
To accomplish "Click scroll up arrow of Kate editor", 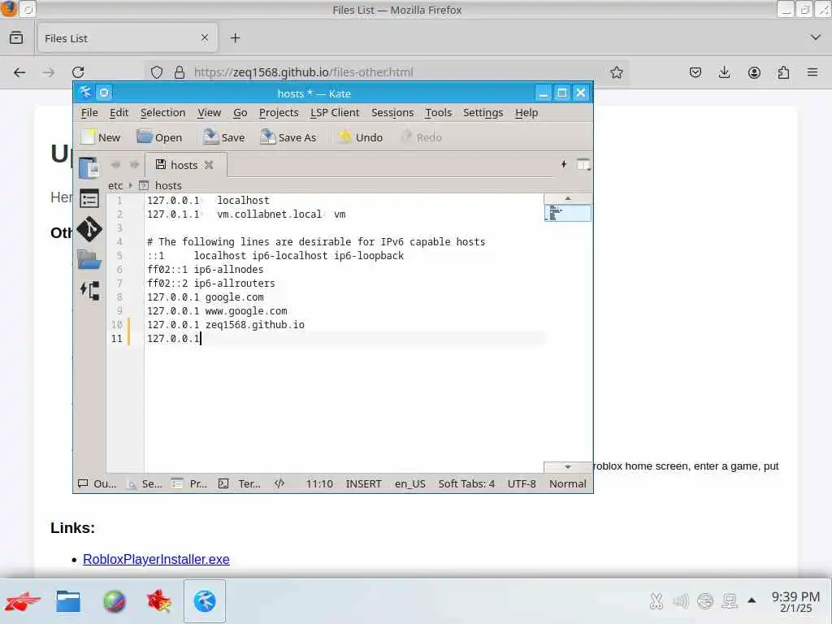I will coord(568,198).
